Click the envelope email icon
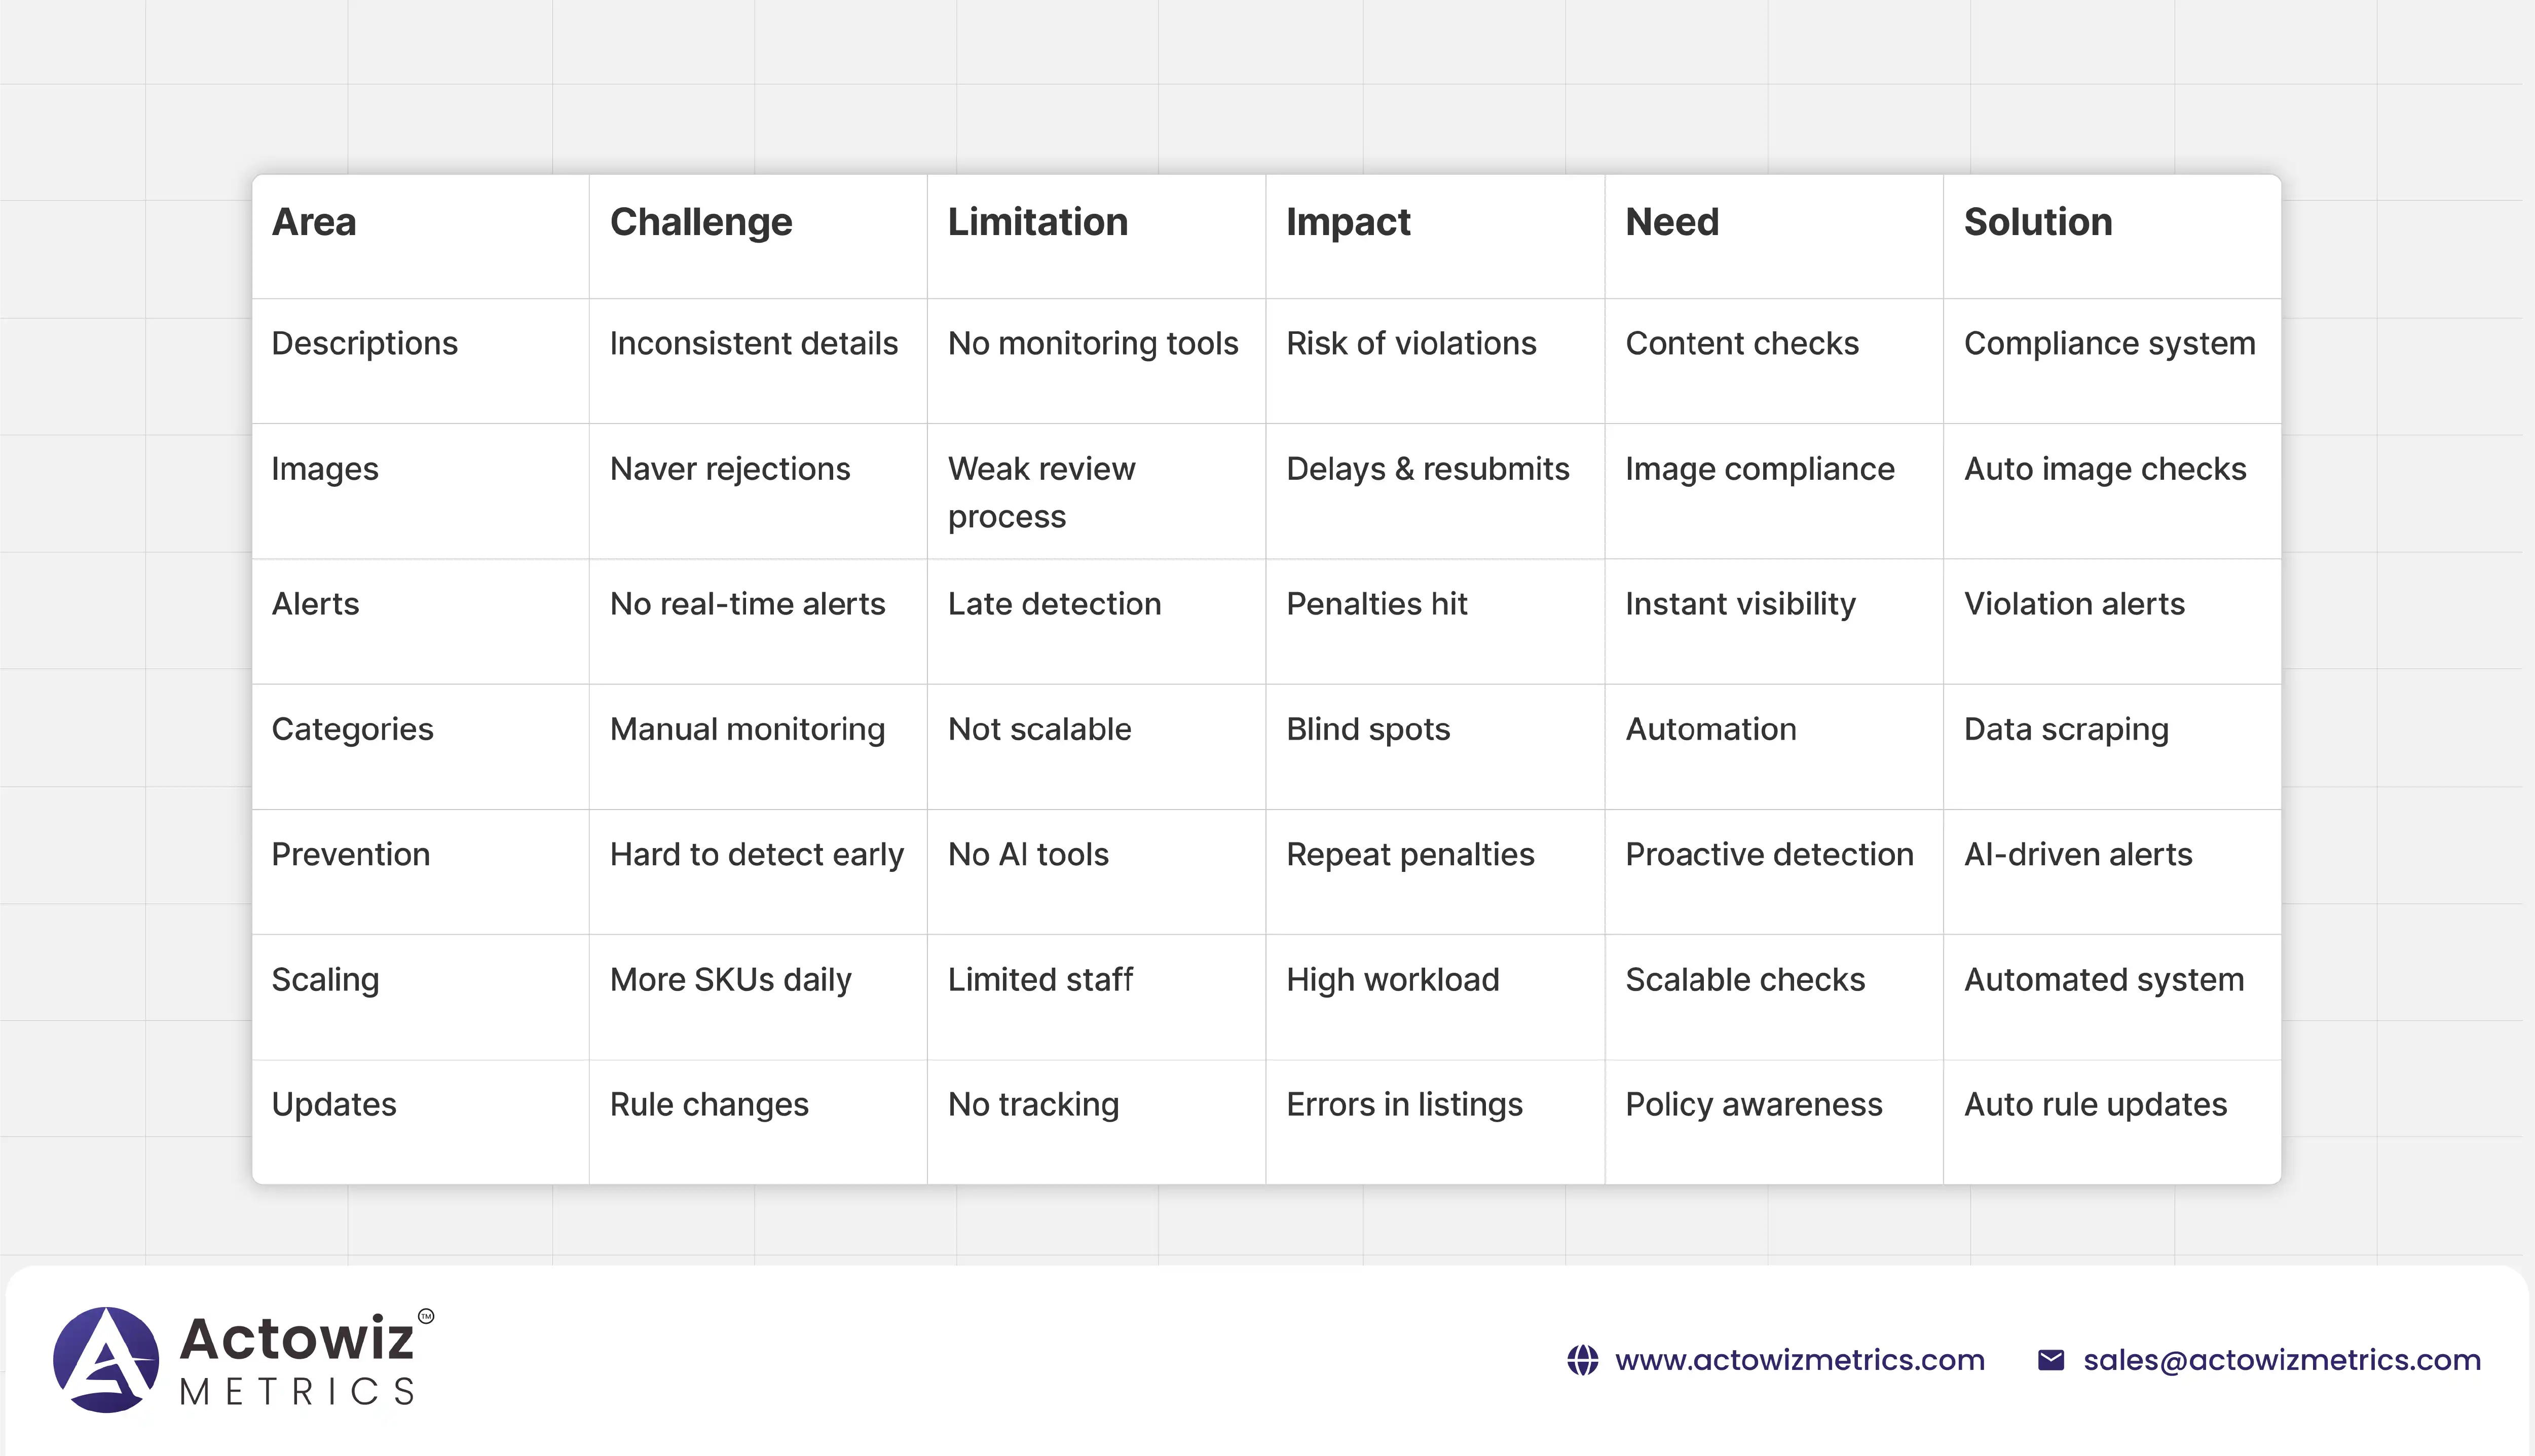Image resolution: width=2535 pixels, height=1456 pixels. 2050,1360
